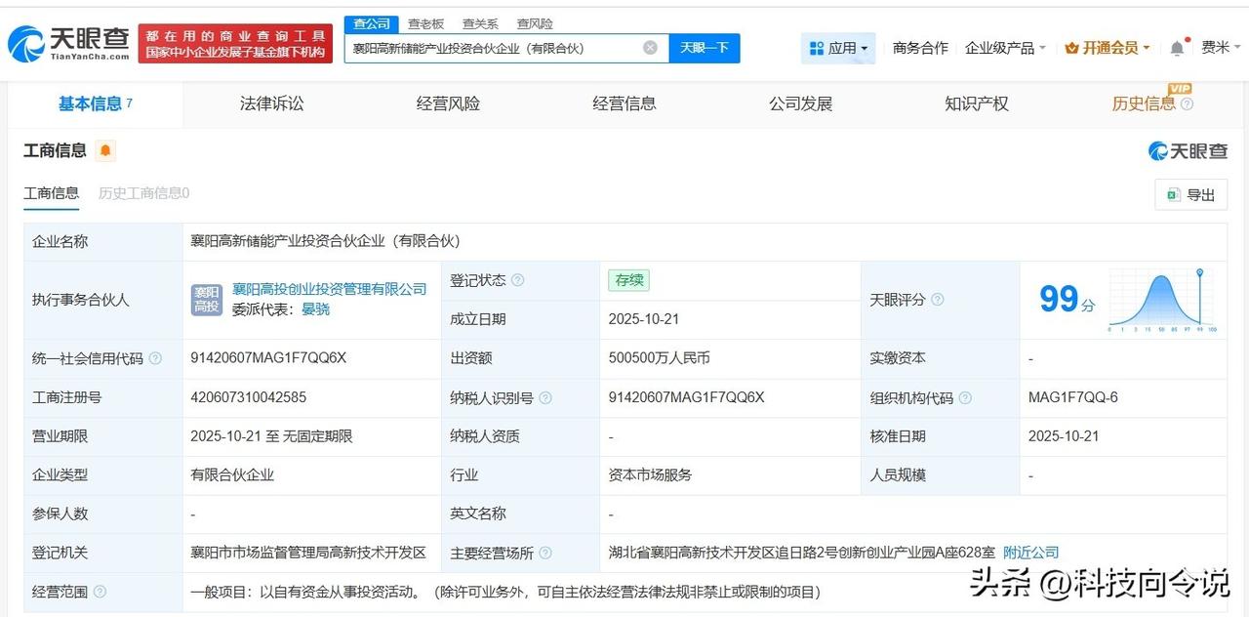Click the VIP badge on 历史信息

(x=1179, y=91)
